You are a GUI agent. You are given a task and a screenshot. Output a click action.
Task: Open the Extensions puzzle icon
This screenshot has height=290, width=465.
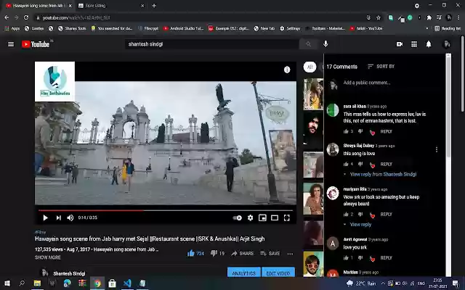[x=429, y=17]
